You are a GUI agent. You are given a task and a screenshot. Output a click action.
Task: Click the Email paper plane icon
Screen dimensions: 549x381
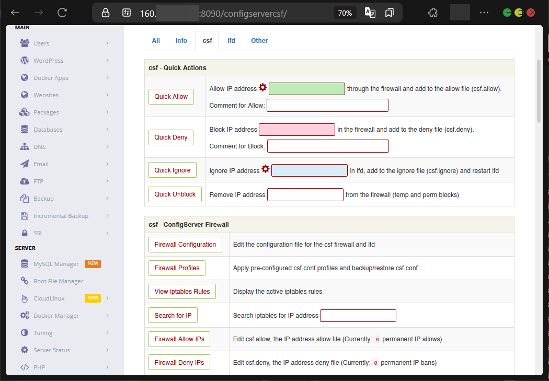tap(25, 164)
